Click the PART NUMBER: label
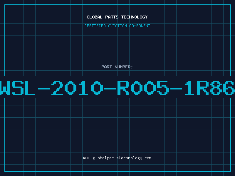 click(x=117, y=67)
